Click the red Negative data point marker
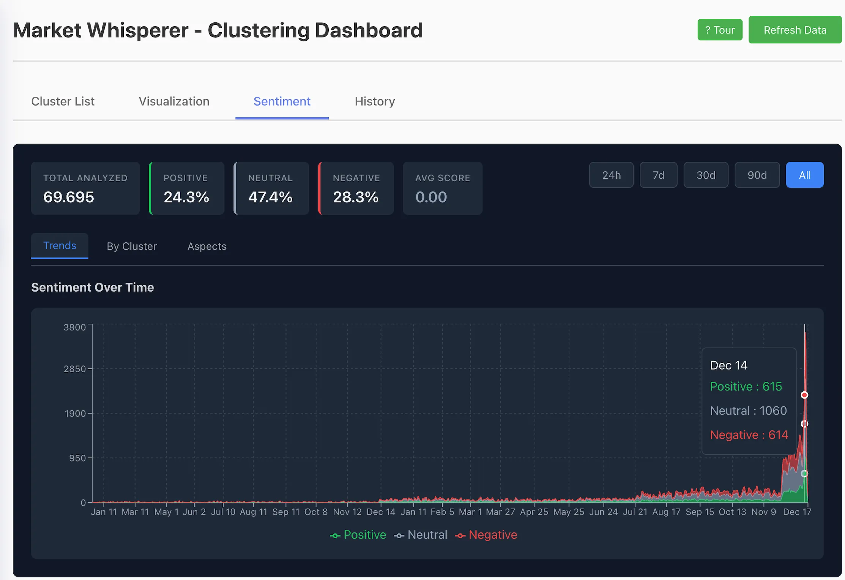 click(804, 395)
